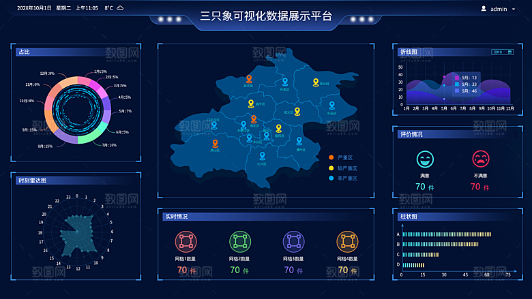This screenshot has width=532, height=299.
Task: Select the yellow pin for 朝阳区
Action: pyautogui.click(x=278, y=128)
